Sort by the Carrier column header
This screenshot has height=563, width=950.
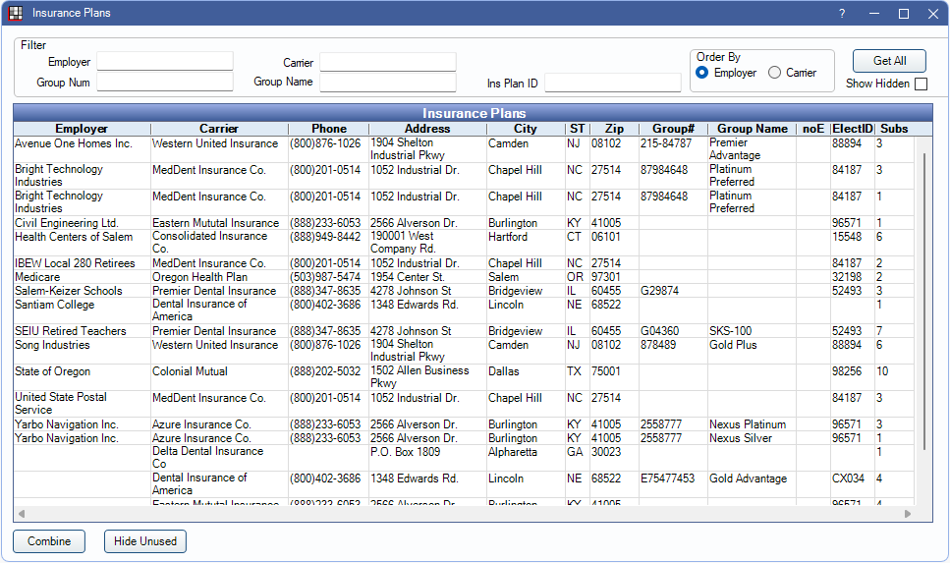219,129
